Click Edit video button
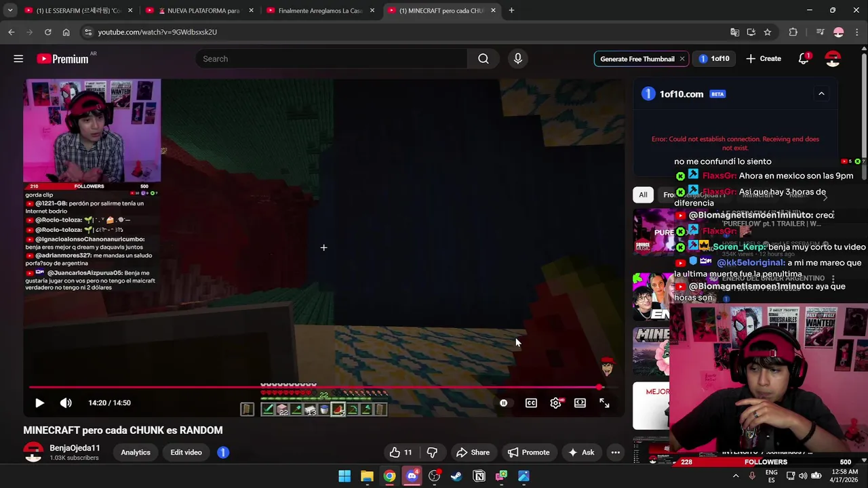 [x=186, y=452]
